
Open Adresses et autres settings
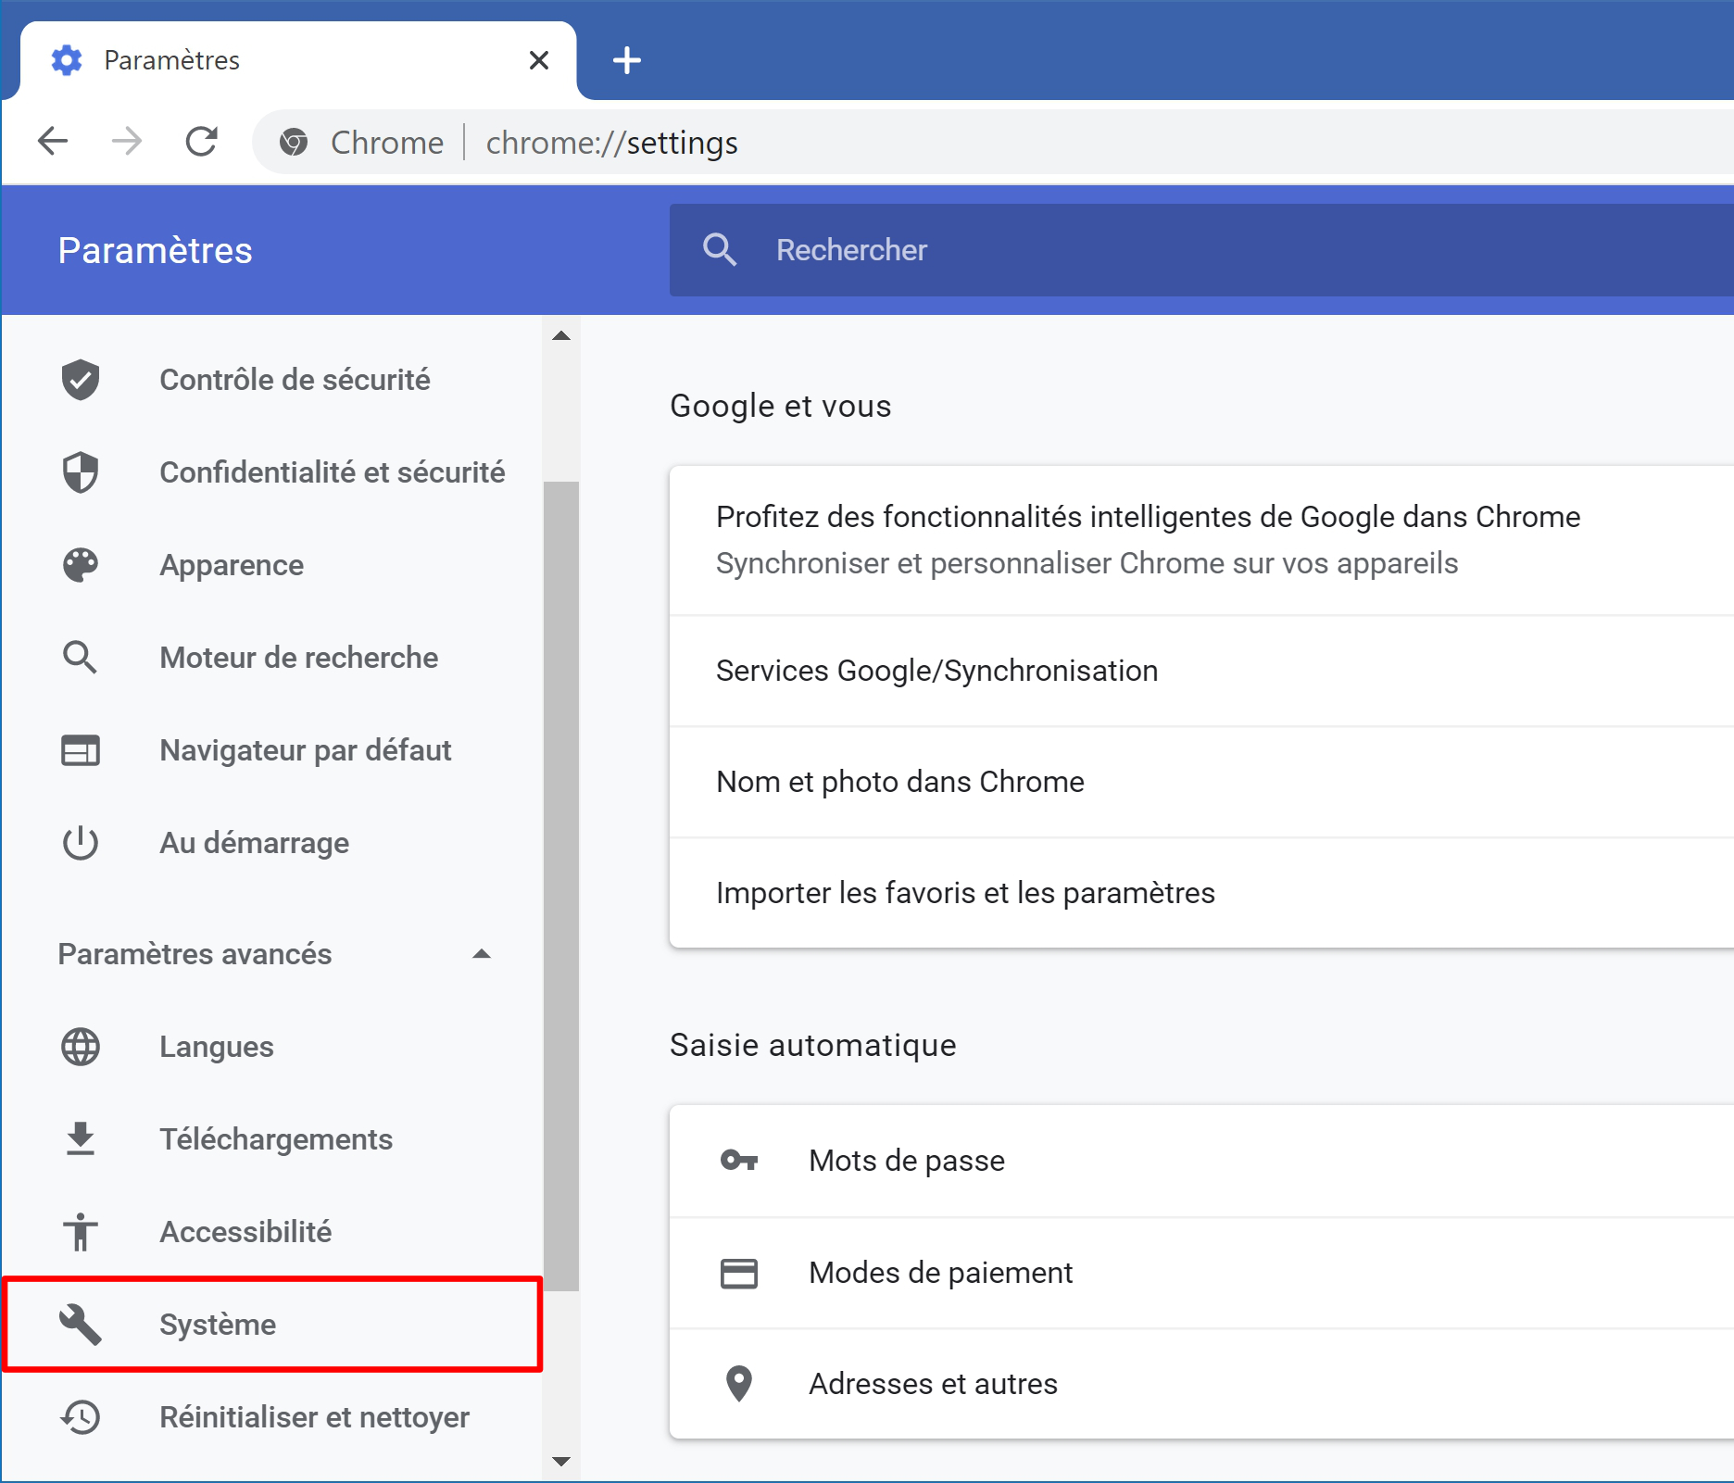click(x=1201, y=1384)
